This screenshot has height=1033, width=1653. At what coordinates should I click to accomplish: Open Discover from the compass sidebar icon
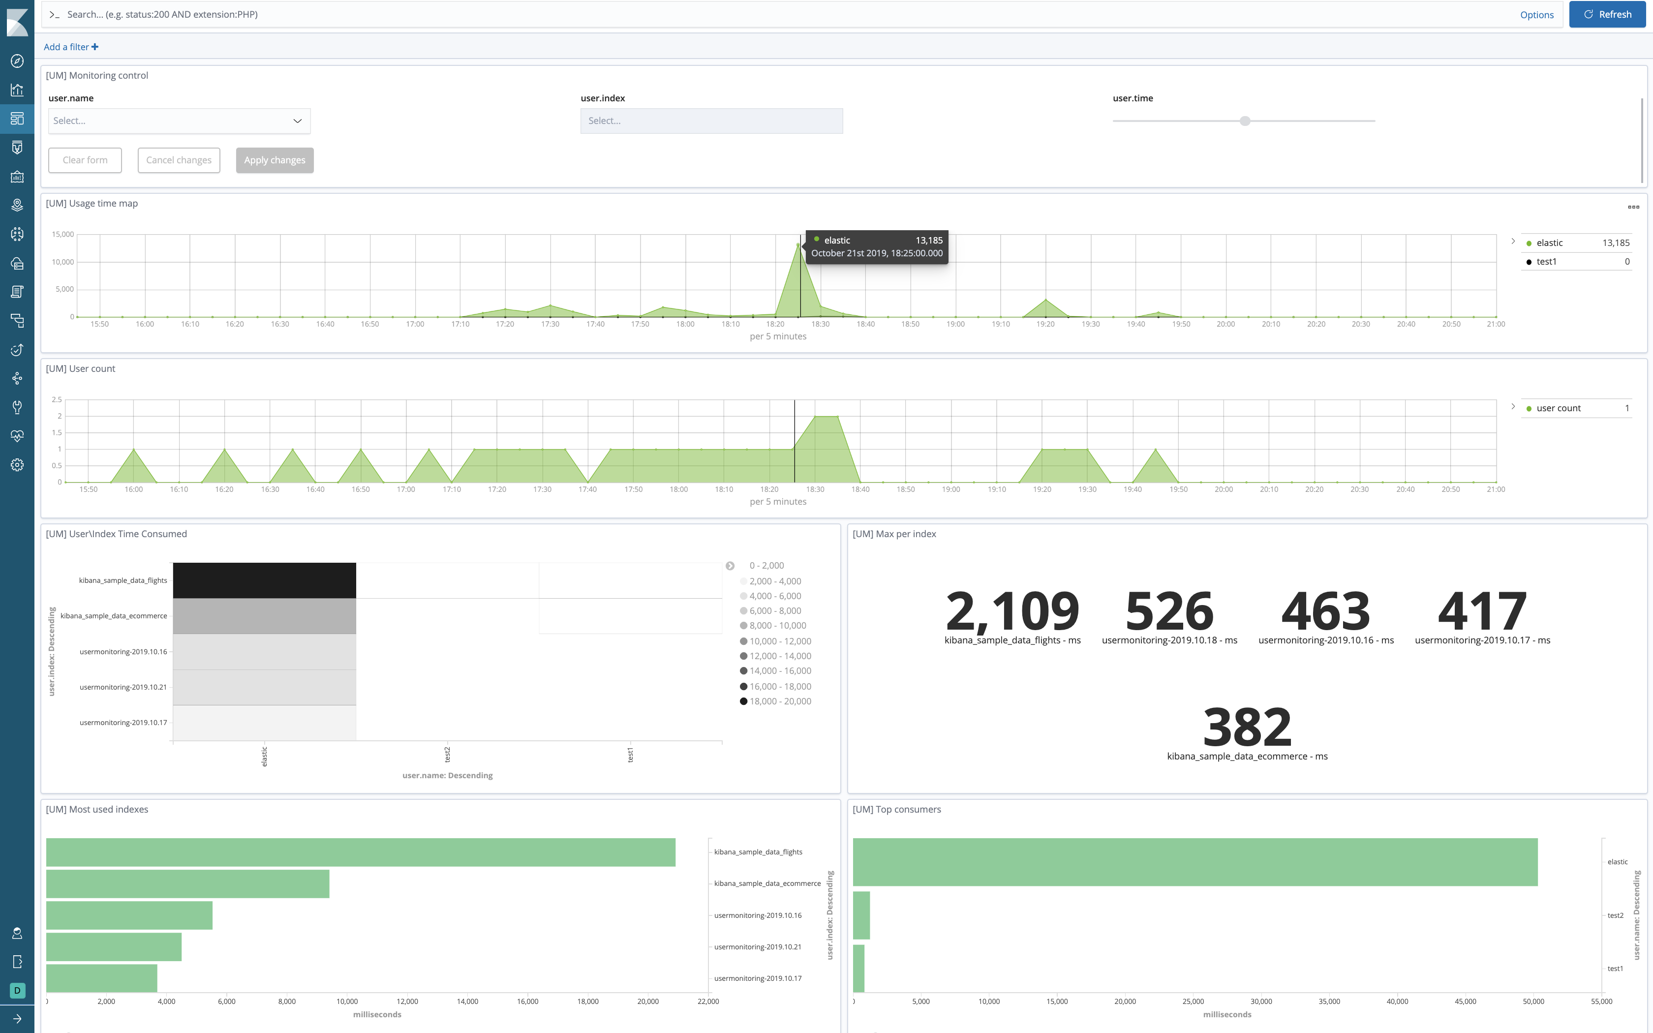tap(17, 61)
